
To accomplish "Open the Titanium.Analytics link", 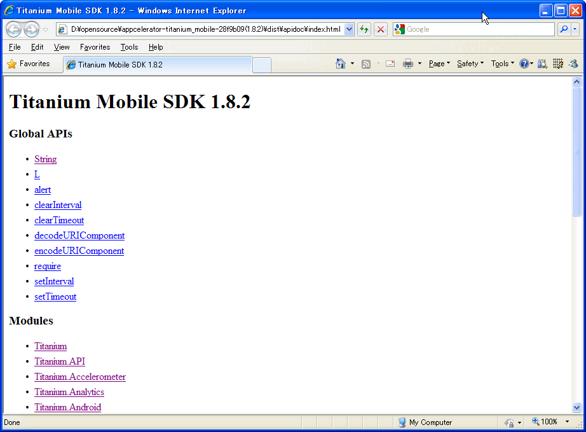I will pos(69,393).
